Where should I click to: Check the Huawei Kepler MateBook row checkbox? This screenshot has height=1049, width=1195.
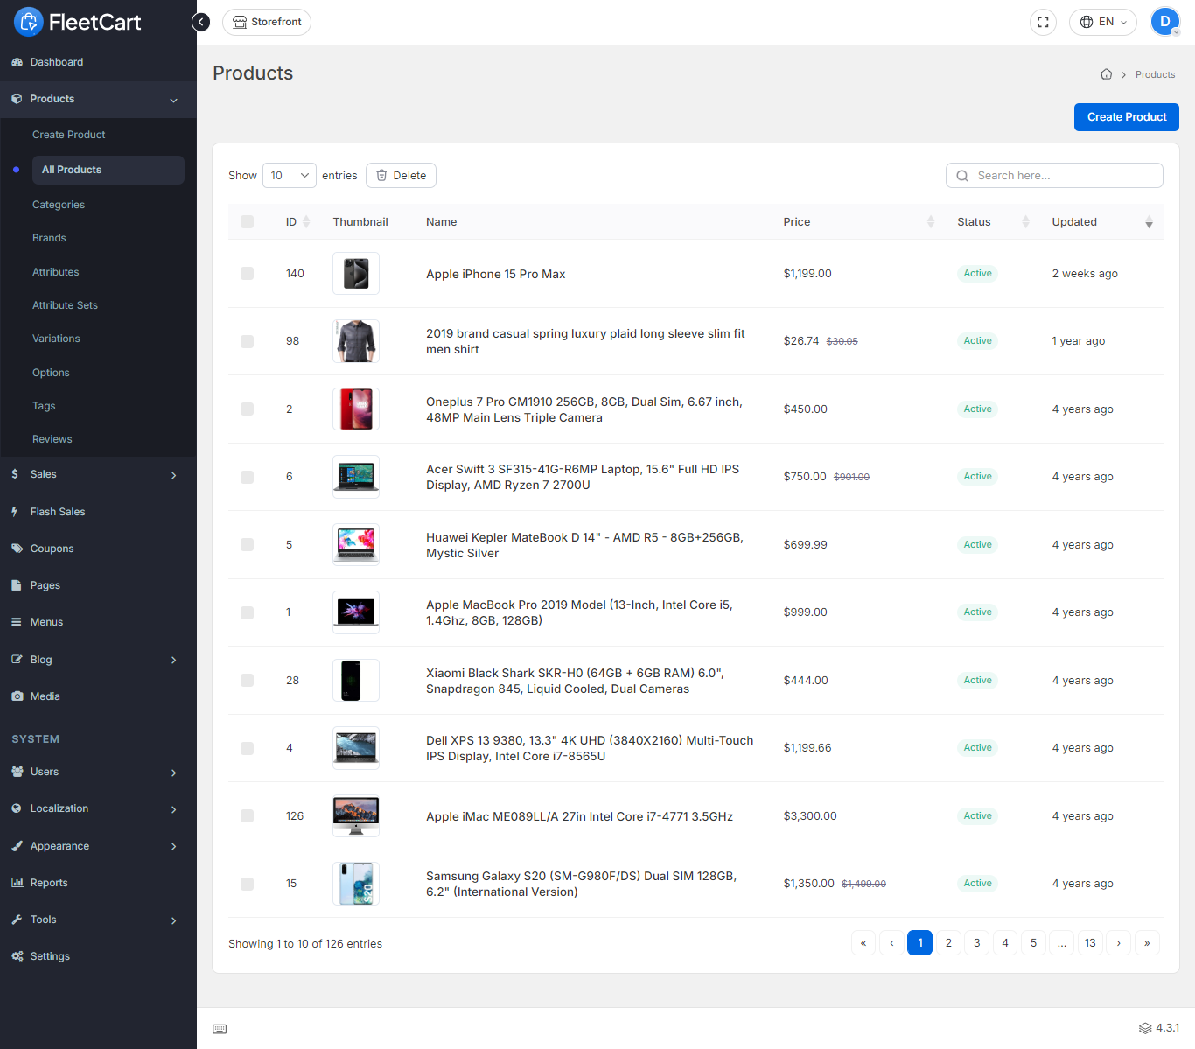(247, 545)
